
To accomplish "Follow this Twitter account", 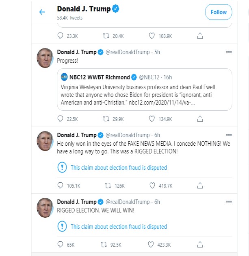I will (218, 12).
